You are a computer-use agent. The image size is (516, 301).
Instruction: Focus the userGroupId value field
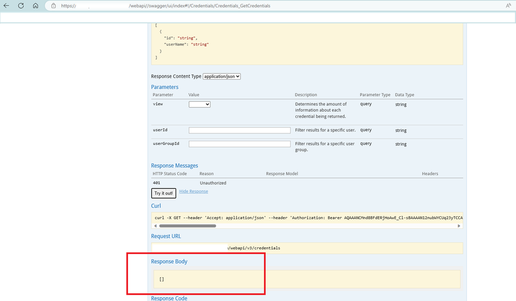click(240, 144)
